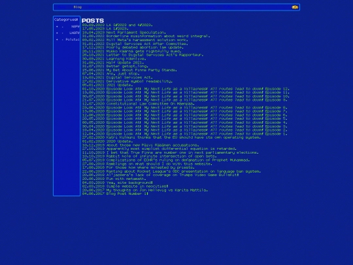This screenshot has width=353, height=265.
Task: Open post about Päivi Räsänen accusations
Action: (x=152, y=145)
